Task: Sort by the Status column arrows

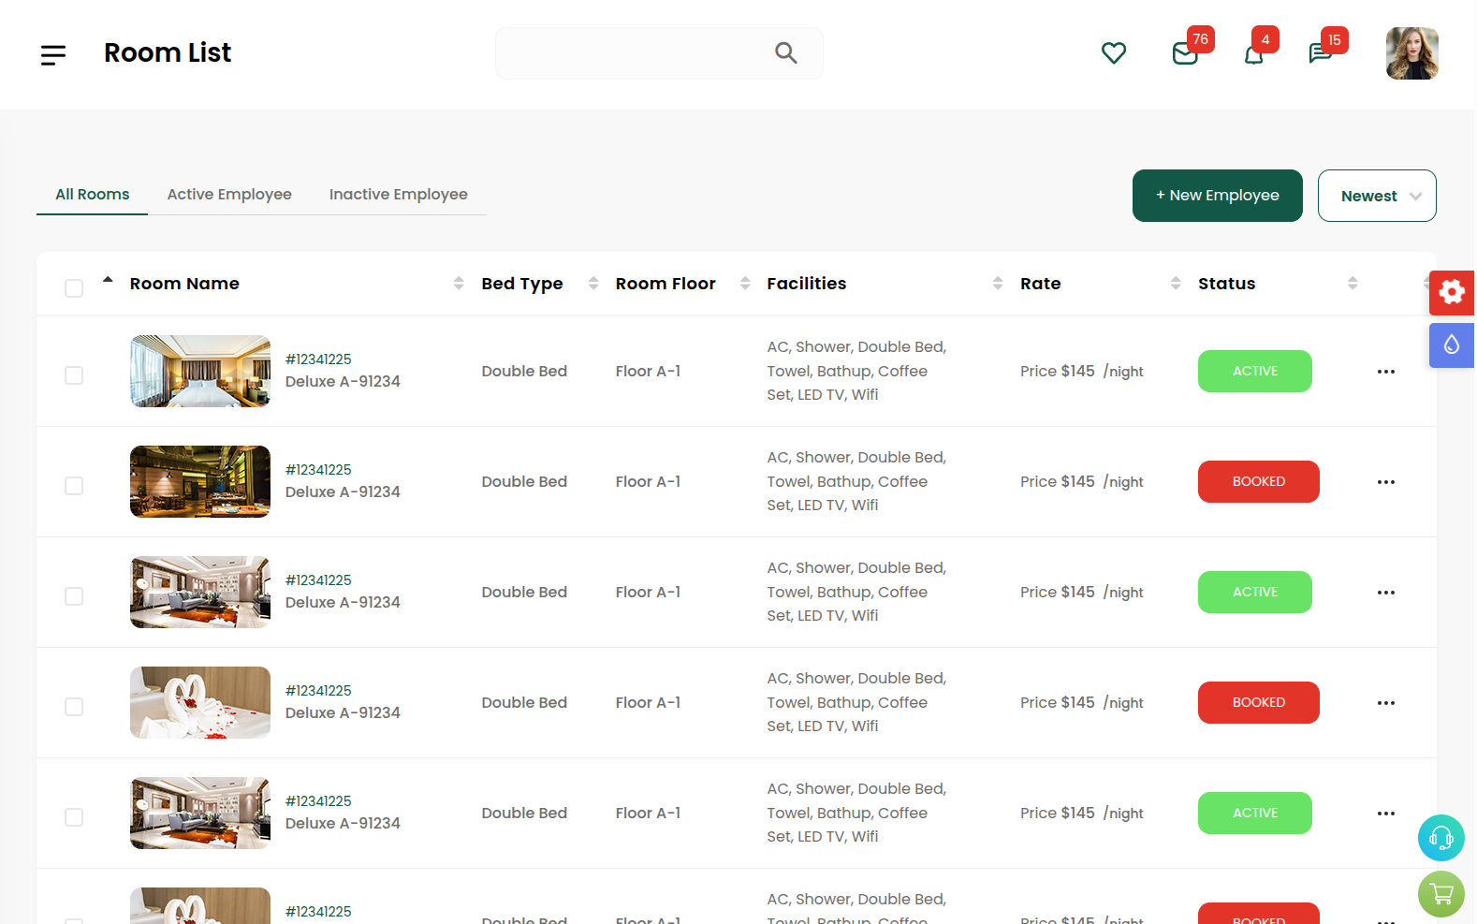Action: [x=1353, y=283]
